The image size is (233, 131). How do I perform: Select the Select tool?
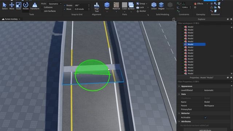(5, 6)
